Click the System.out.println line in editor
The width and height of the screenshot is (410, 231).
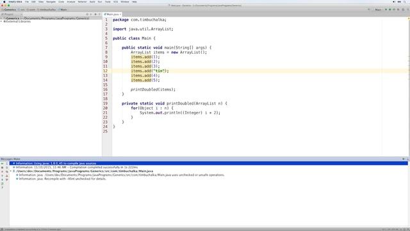point(180,113)
